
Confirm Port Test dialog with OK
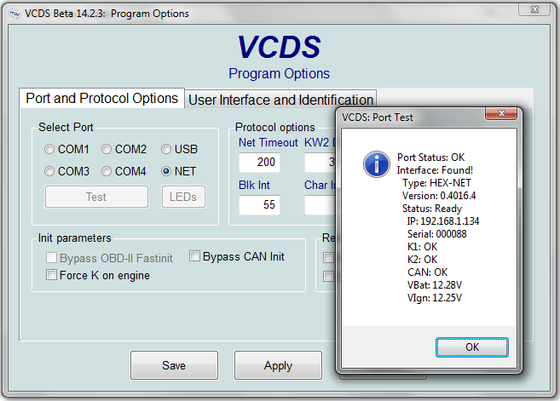[472, 347]
